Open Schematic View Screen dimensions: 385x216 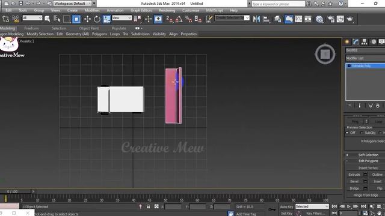(308, 19)
